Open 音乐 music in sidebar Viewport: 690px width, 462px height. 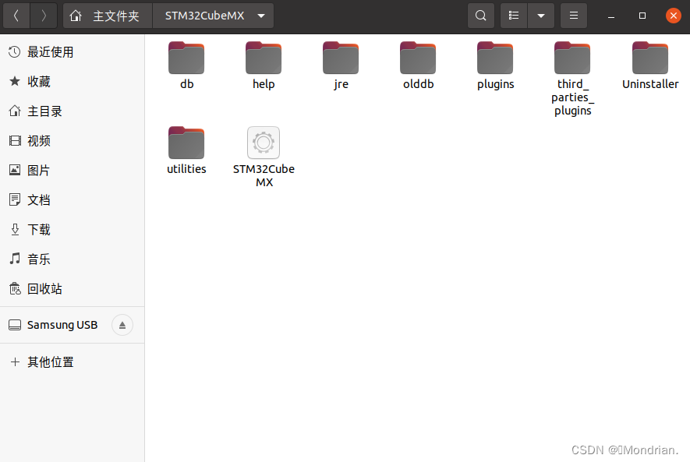coord(73,259)
